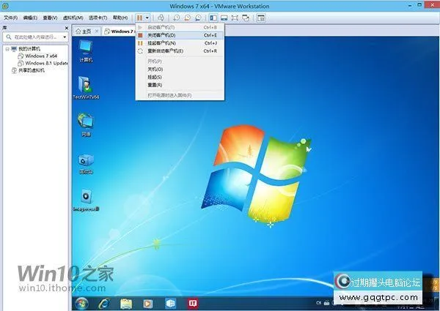Click the pause/power button in the toolbar
Image resolution: width=440 pixels, height=311 pixels.
tap(139, 17)
